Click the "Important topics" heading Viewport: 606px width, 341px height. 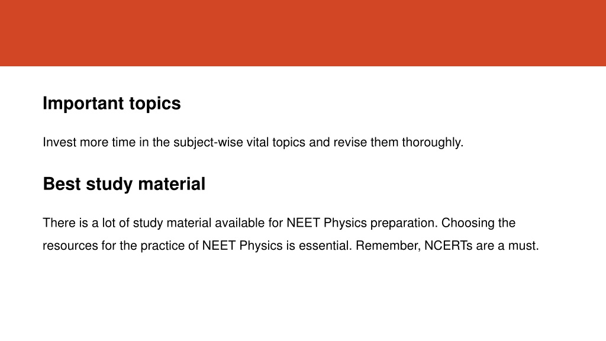[112, 104]
